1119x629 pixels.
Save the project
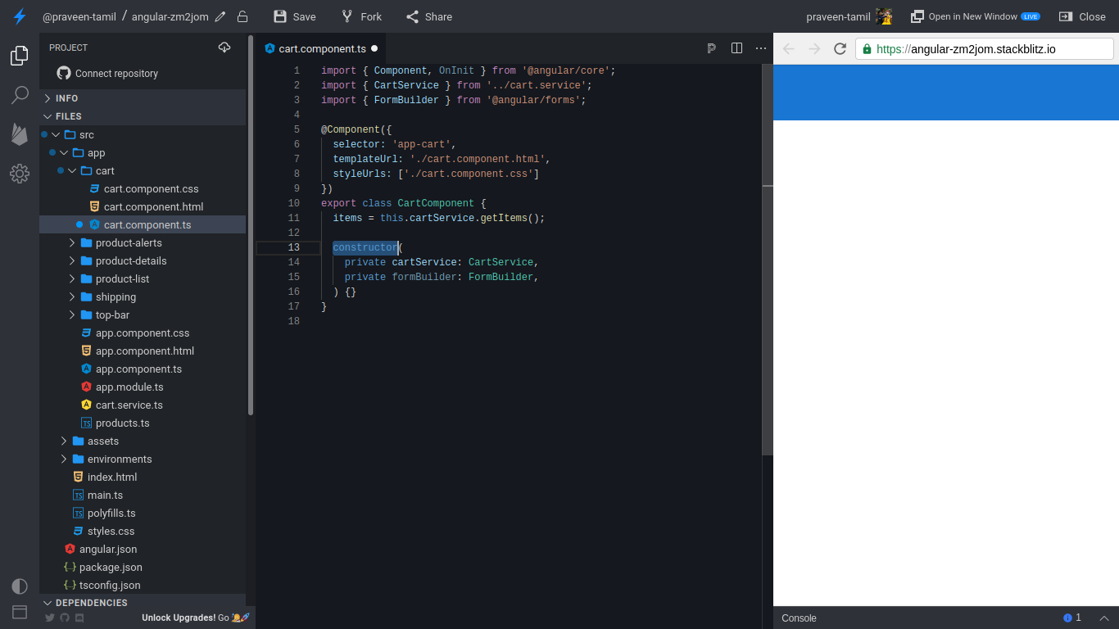[x=293, y=16]
